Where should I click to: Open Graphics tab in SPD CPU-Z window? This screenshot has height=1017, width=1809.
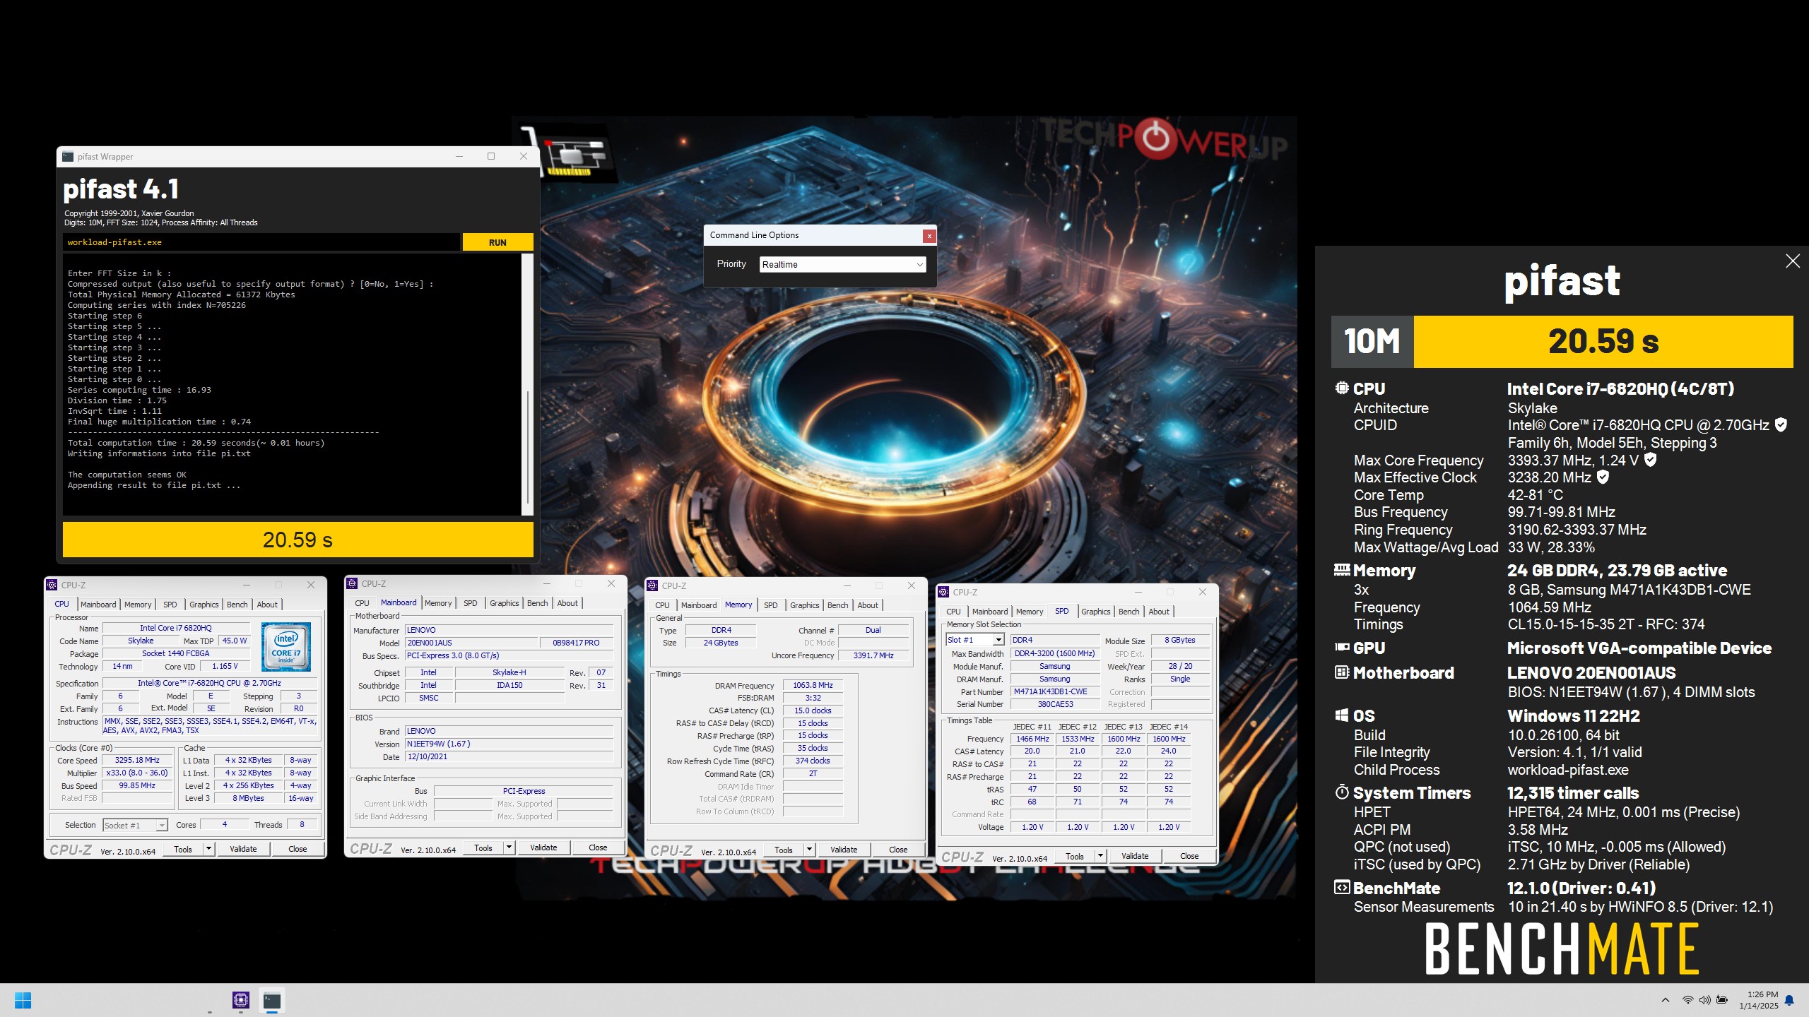(1096, 612)
